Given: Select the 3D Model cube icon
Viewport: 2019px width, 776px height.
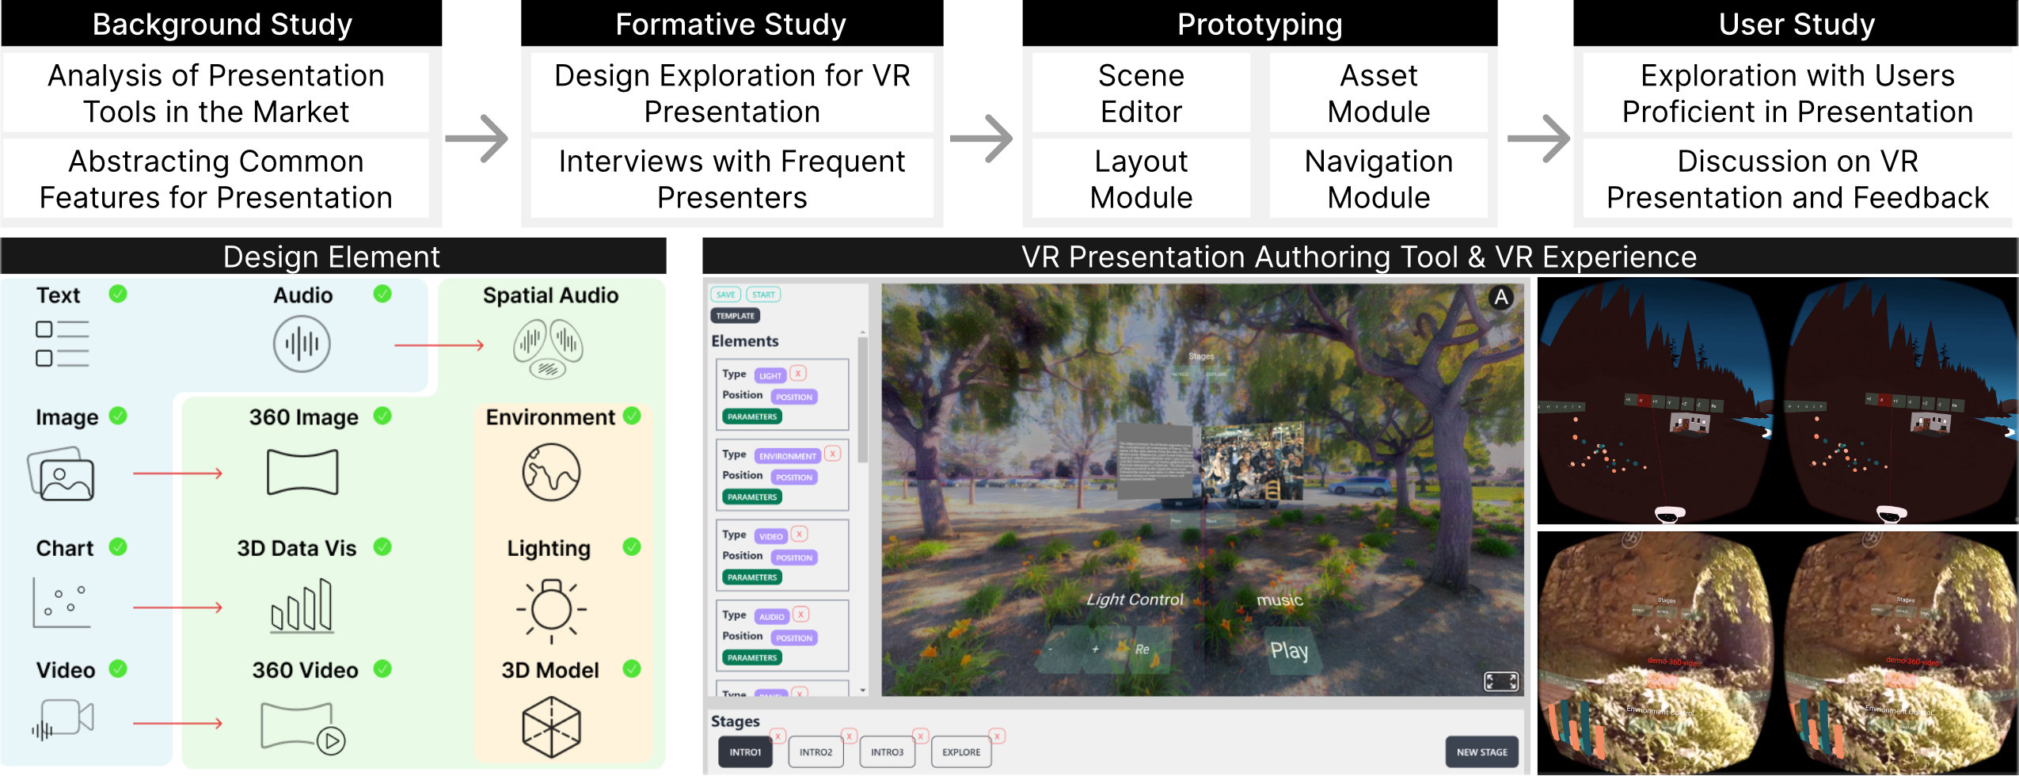Looking at the screenshot, I should pos(551,727).
